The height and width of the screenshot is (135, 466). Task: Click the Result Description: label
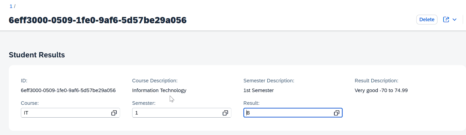coord(376,81)
